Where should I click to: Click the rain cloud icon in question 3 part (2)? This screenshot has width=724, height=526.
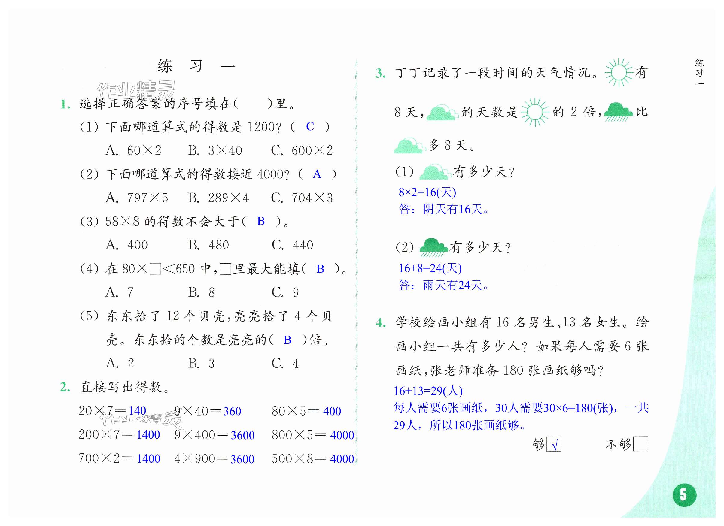point(434,248)
